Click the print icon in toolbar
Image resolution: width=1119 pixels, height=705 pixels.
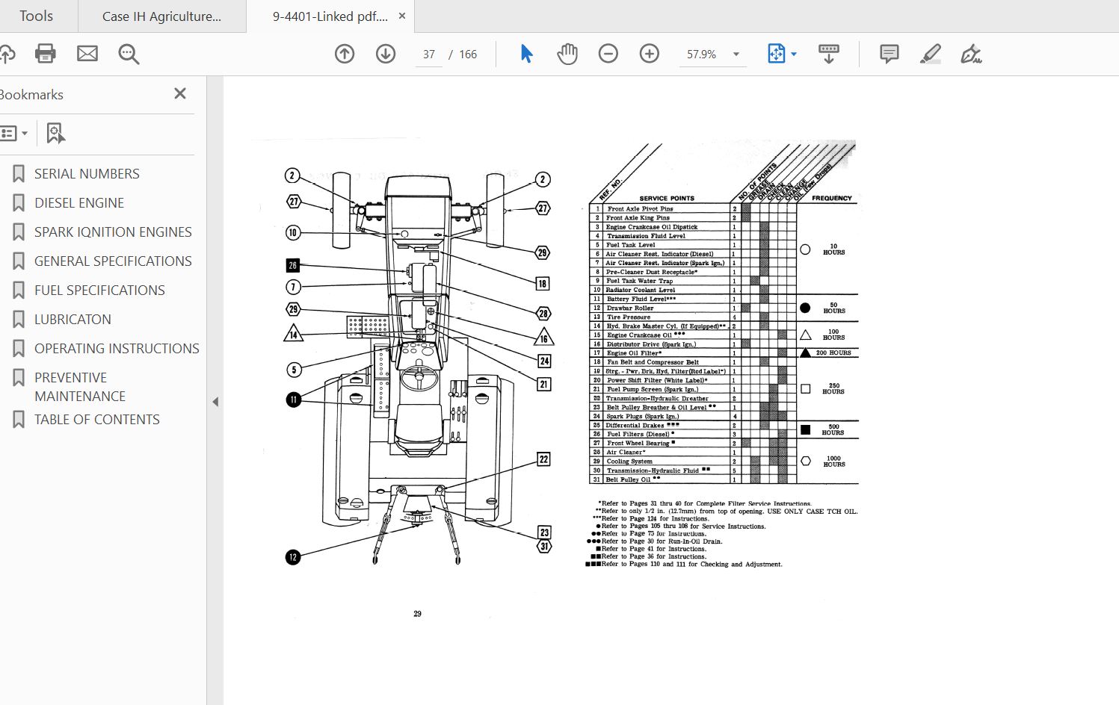46,54
